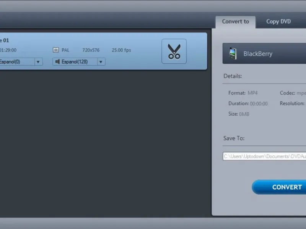Click the Format: MP4 detail
This screenshot has height=229, width=306.
(x=243, y=93)
